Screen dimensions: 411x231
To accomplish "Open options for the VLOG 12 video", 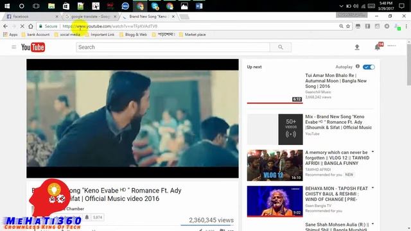I will [372, 151].
